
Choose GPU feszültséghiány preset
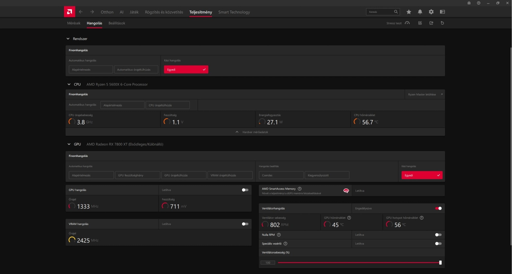[138, 175]
